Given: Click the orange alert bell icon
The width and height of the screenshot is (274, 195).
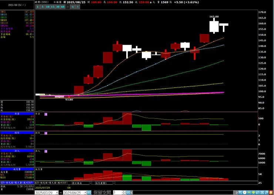Looking at the screenshot, I should pos(271,192).
